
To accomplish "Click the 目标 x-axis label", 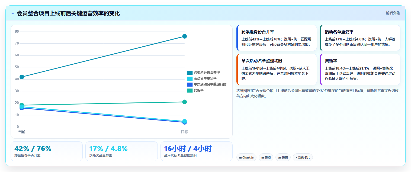I will [x=184, y=132].
